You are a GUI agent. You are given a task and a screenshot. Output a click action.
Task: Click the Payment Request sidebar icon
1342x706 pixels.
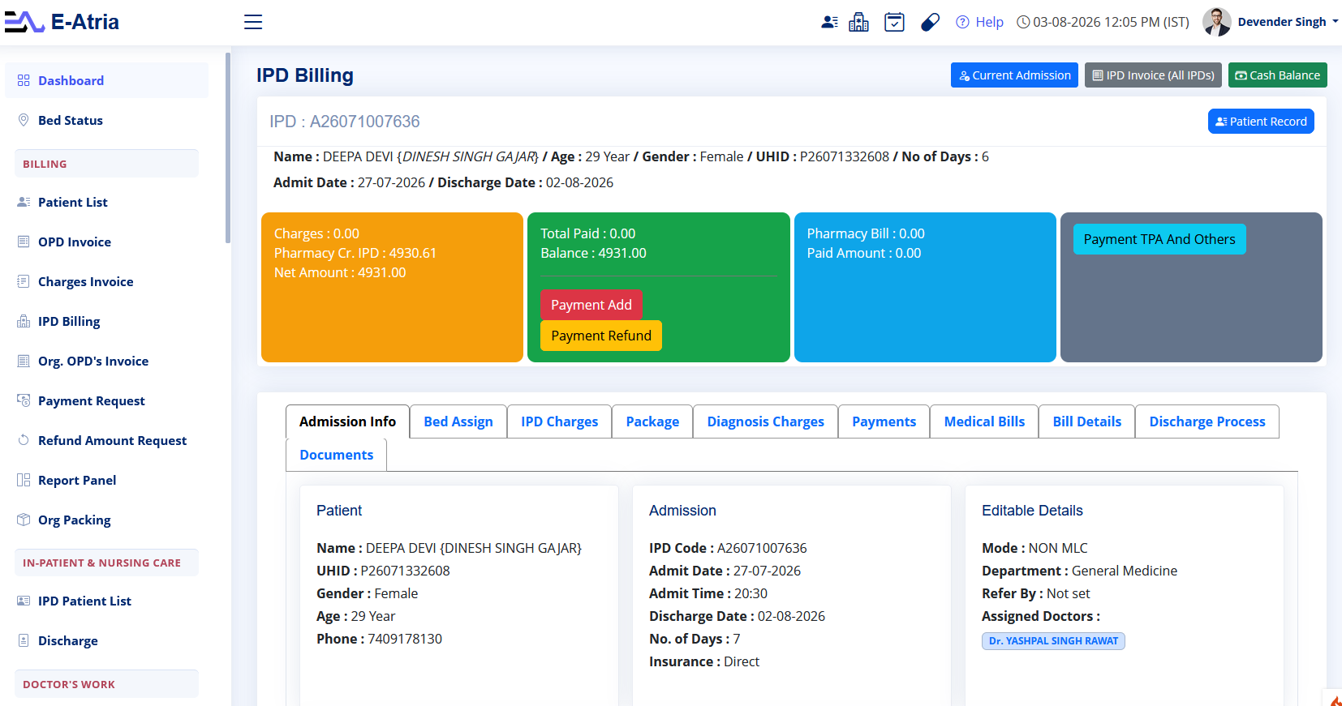coord(24,400)
